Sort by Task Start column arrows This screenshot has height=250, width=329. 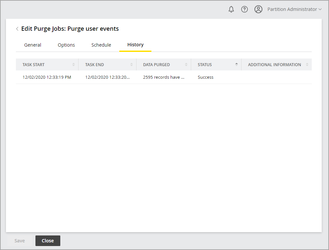pyautogui.click(x=74, y=64)
